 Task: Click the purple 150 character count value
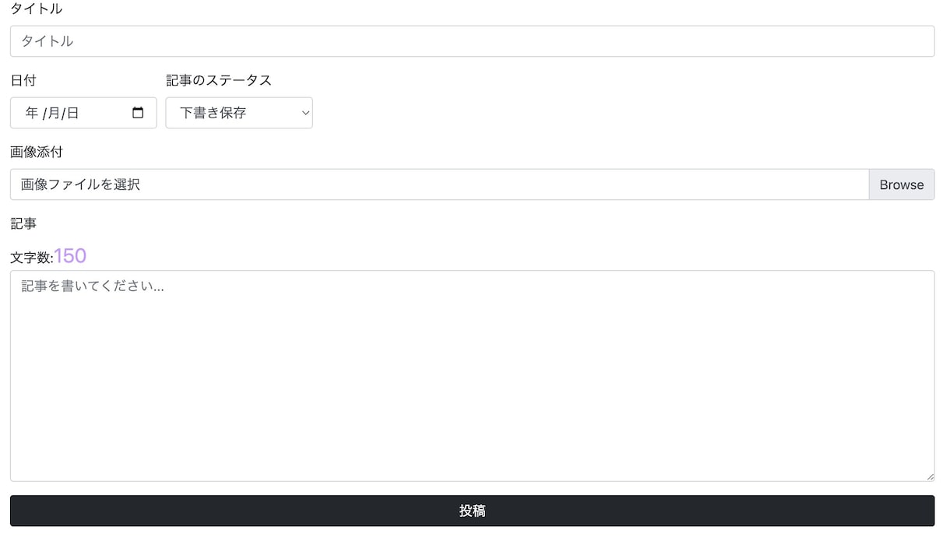point(70,256)
